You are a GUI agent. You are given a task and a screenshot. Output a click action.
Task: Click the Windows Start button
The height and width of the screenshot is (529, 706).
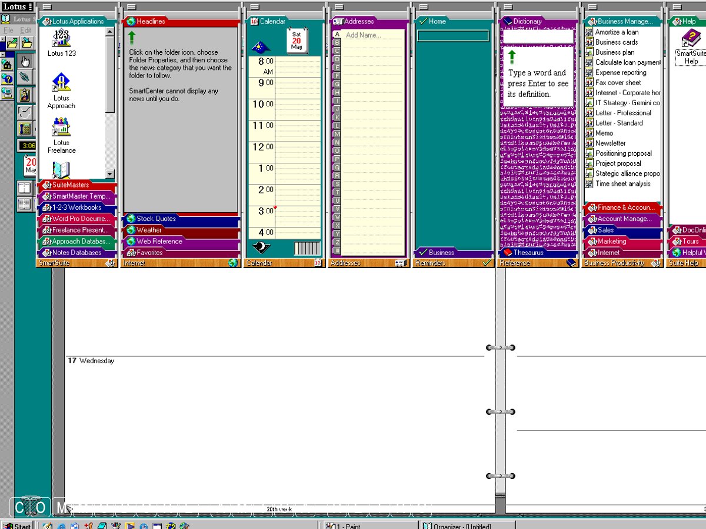click(x=16, y=525)
